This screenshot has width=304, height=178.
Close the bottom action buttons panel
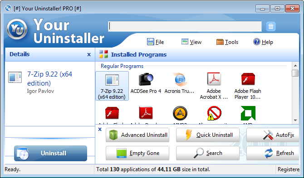click(x=100, y=129)
